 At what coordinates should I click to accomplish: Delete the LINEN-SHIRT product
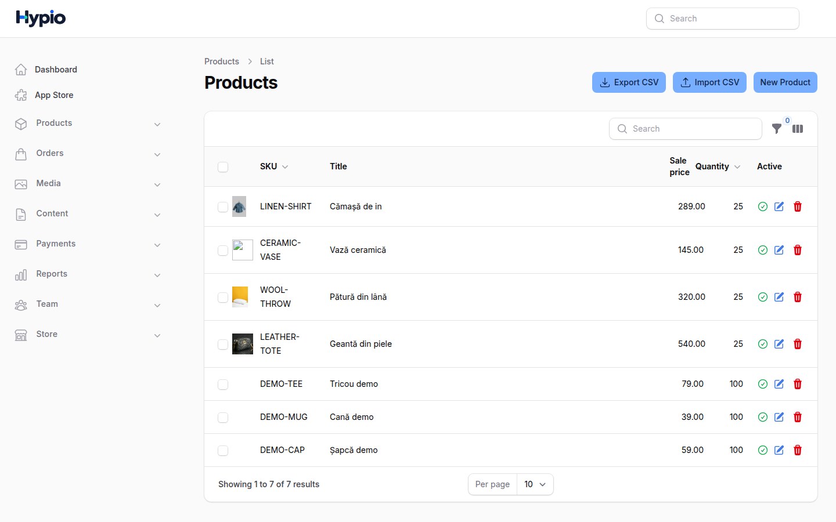798,206
